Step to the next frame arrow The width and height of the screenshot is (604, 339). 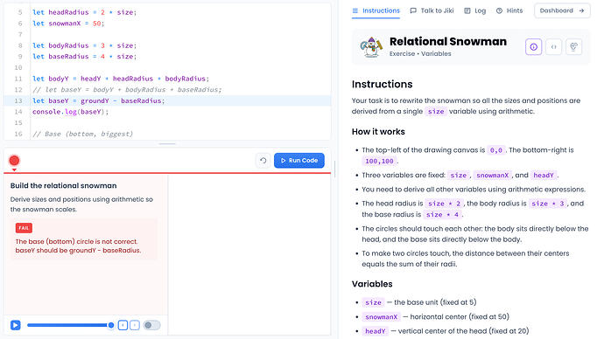135,325
